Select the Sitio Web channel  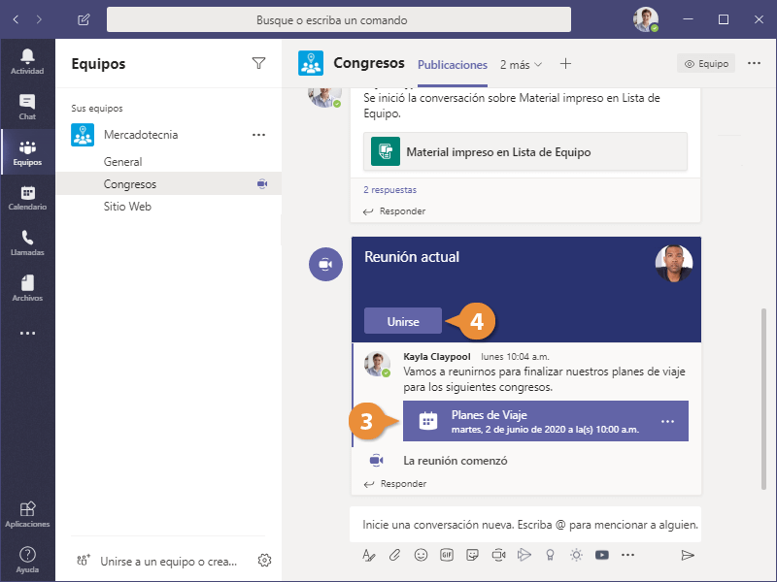(127, 207)
